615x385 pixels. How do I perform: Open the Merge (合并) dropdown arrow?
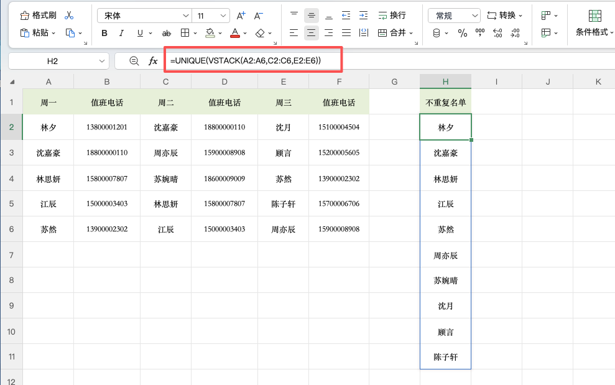click(x=411, y=34)
